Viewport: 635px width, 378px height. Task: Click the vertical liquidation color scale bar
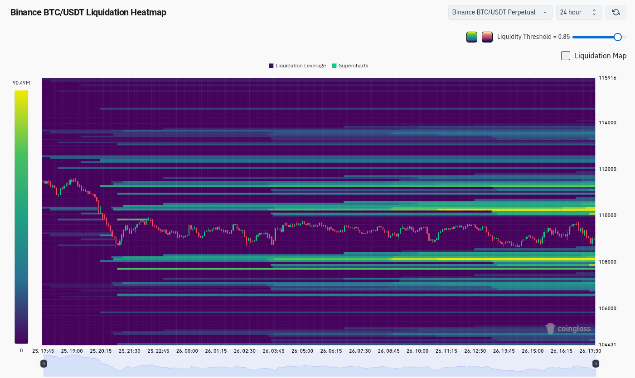21,217
